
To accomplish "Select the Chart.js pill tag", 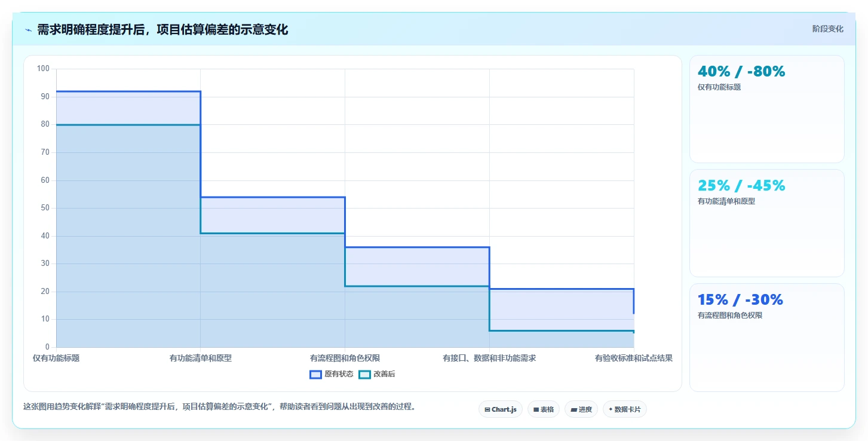I will [x=501, y=409].
